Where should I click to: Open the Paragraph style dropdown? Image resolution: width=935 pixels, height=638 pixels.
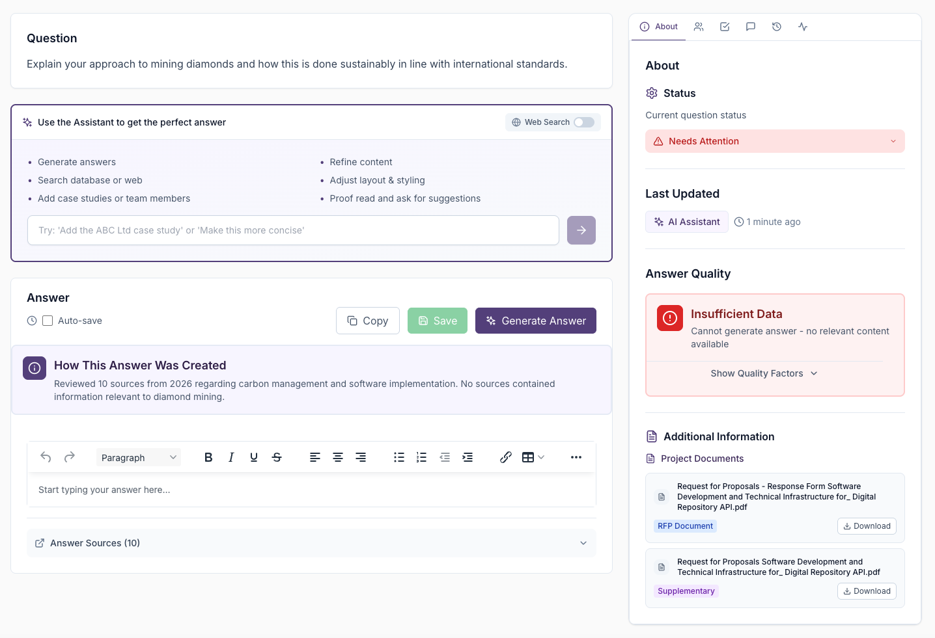pos(139,457)
